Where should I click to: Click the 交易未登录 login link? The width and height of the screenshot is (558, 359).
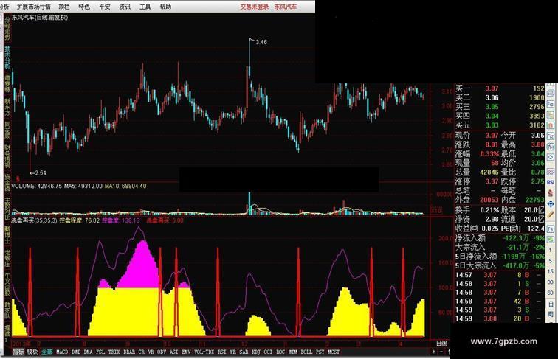[255, 7]
